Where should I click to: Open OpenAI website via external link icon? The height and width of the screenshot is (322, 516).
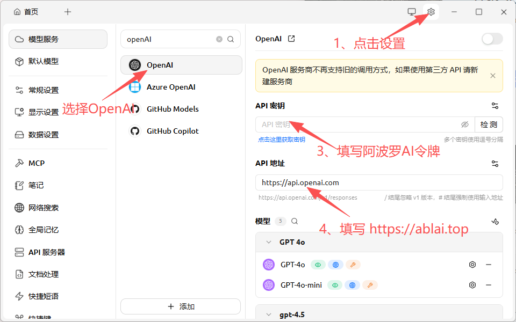click(290, 38)
